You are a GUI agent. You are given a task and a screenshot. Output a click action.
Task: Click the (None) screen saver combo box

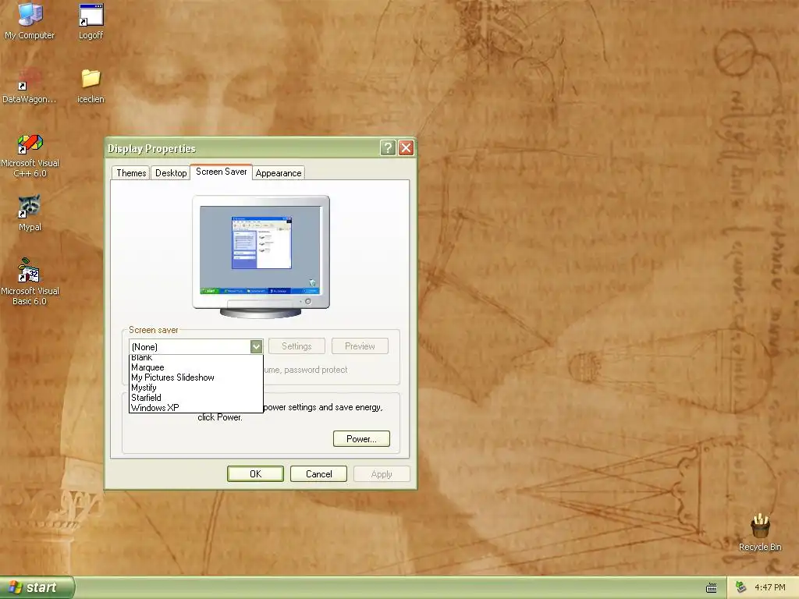coord(196,347)
